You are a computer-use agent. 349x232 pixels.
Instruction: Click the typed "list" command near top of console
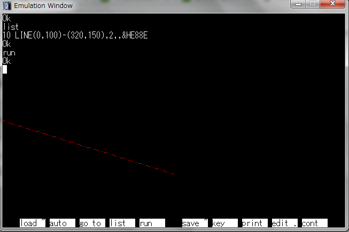[x=11, y=27]
